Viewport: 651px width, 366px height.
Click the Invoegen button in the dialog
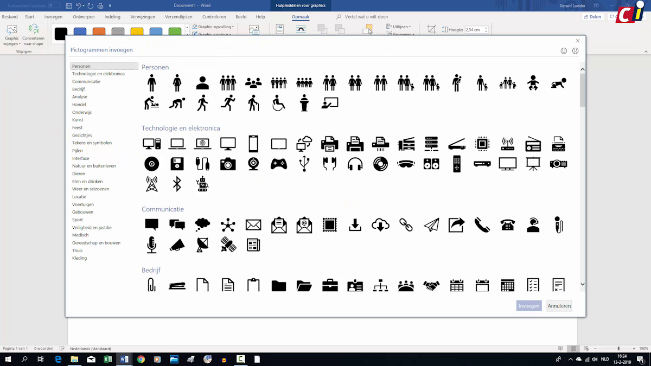(529, 306)
